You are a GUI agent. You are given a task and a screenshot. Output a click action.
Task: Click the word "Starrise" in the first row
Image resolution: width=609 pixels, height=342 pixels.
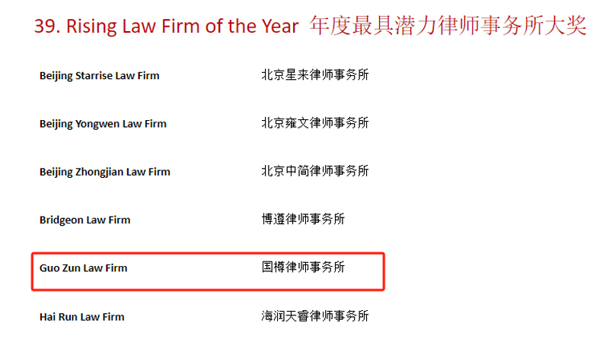pyautogui.click(x=95, y=76)
